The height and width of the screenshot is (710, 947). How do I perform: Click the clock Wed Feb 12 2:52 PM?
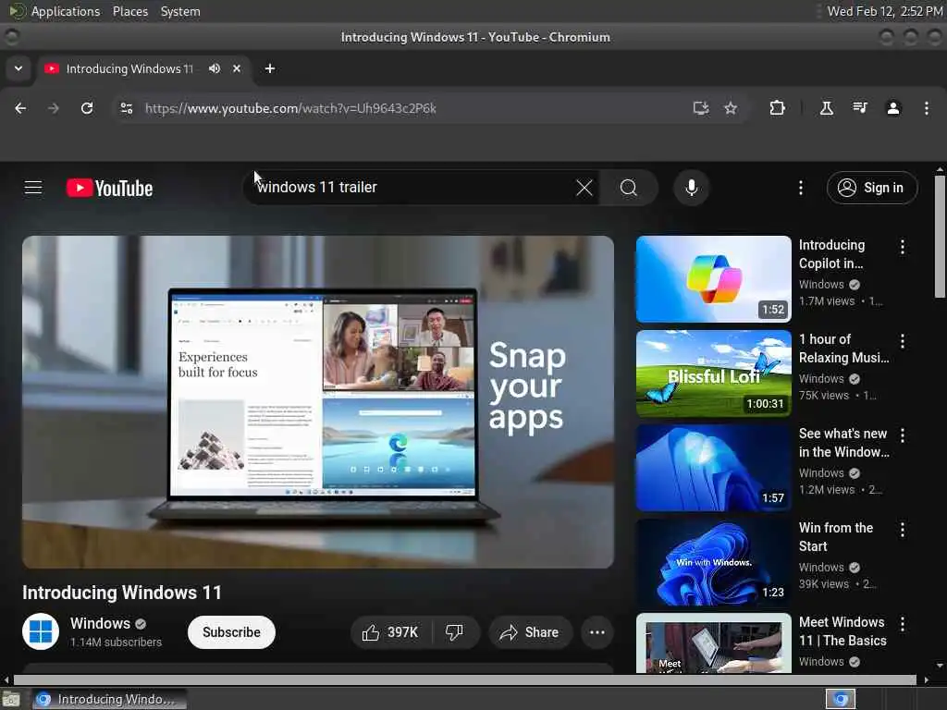pyautogui.click(x=885, y=11)
